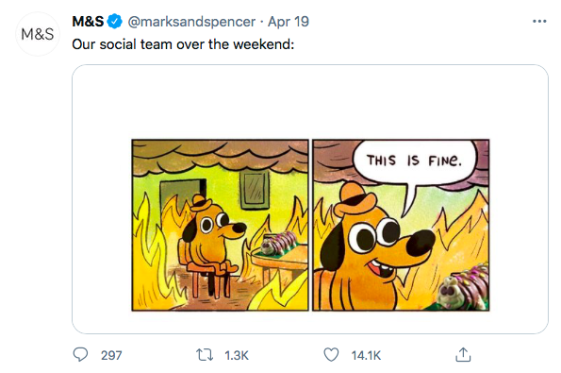The image size is (561, 373).
Task: Open the reply speech bubble icon
Action: 80,355
